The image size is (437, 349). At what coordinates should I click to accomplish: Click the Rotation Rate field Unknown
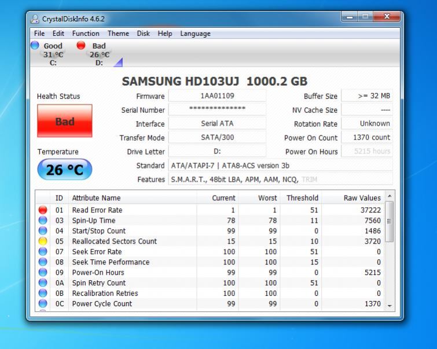pyautogui.click(x=367, y=123)
